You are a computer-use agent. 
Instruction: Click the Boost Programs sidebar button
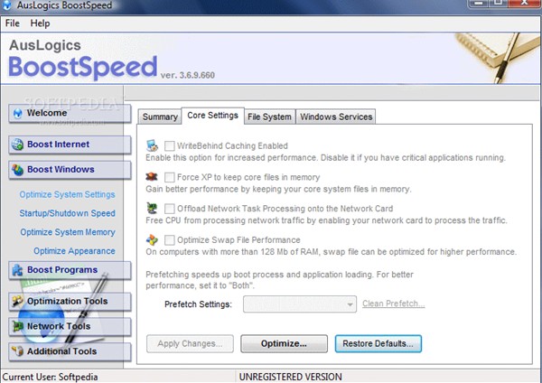tap(70, 270)
